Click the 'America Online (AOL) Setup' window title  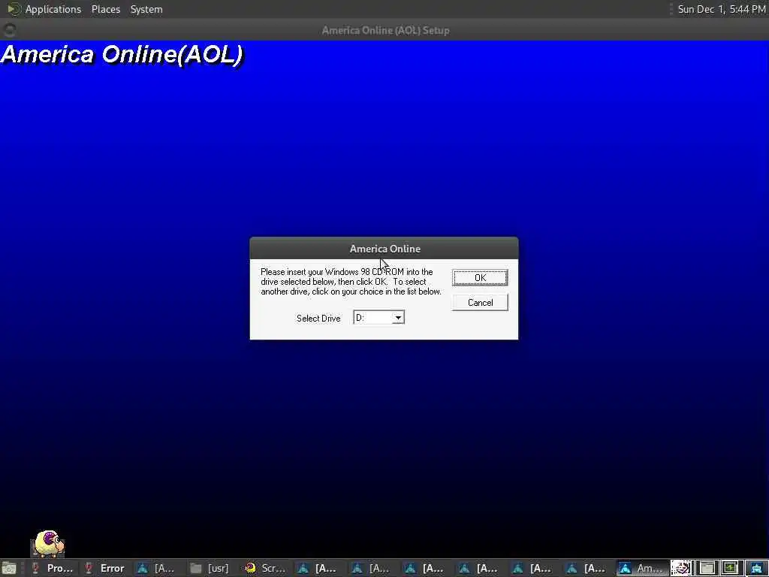click(x=385, y=30)
